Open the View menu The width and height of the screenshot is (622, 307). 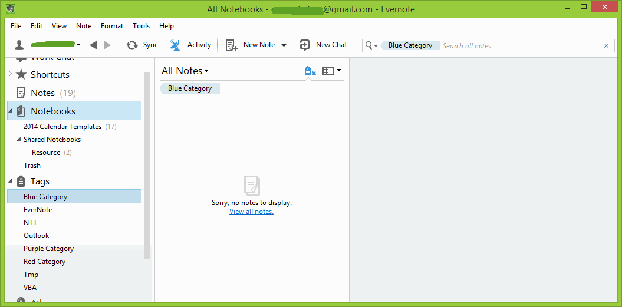(59, 26)
